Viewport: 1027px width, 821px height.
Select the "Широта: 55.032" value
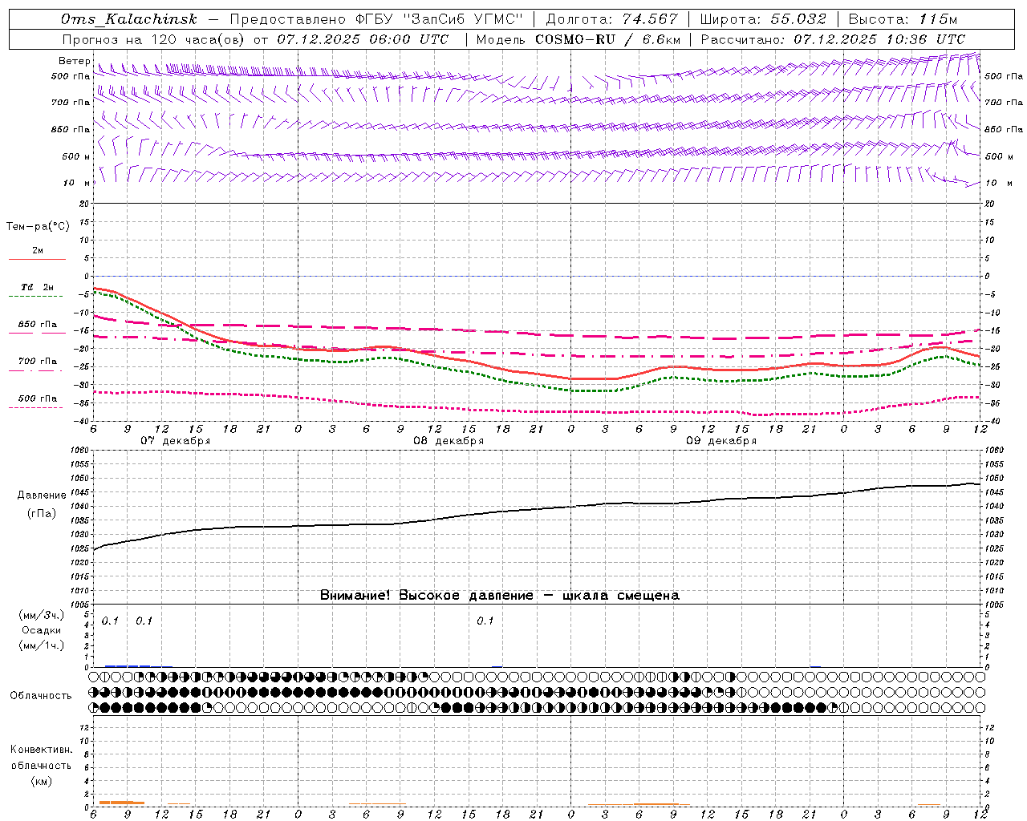click(x=763, y=19)
